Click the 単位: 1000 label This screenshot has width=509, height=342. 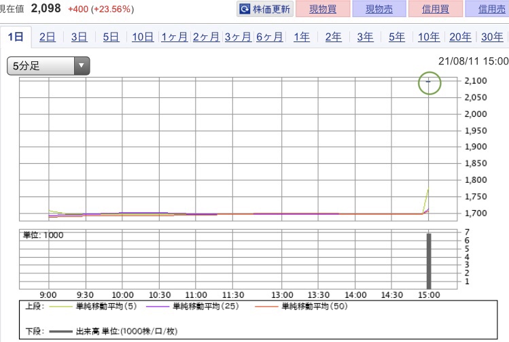coord(43,235)
